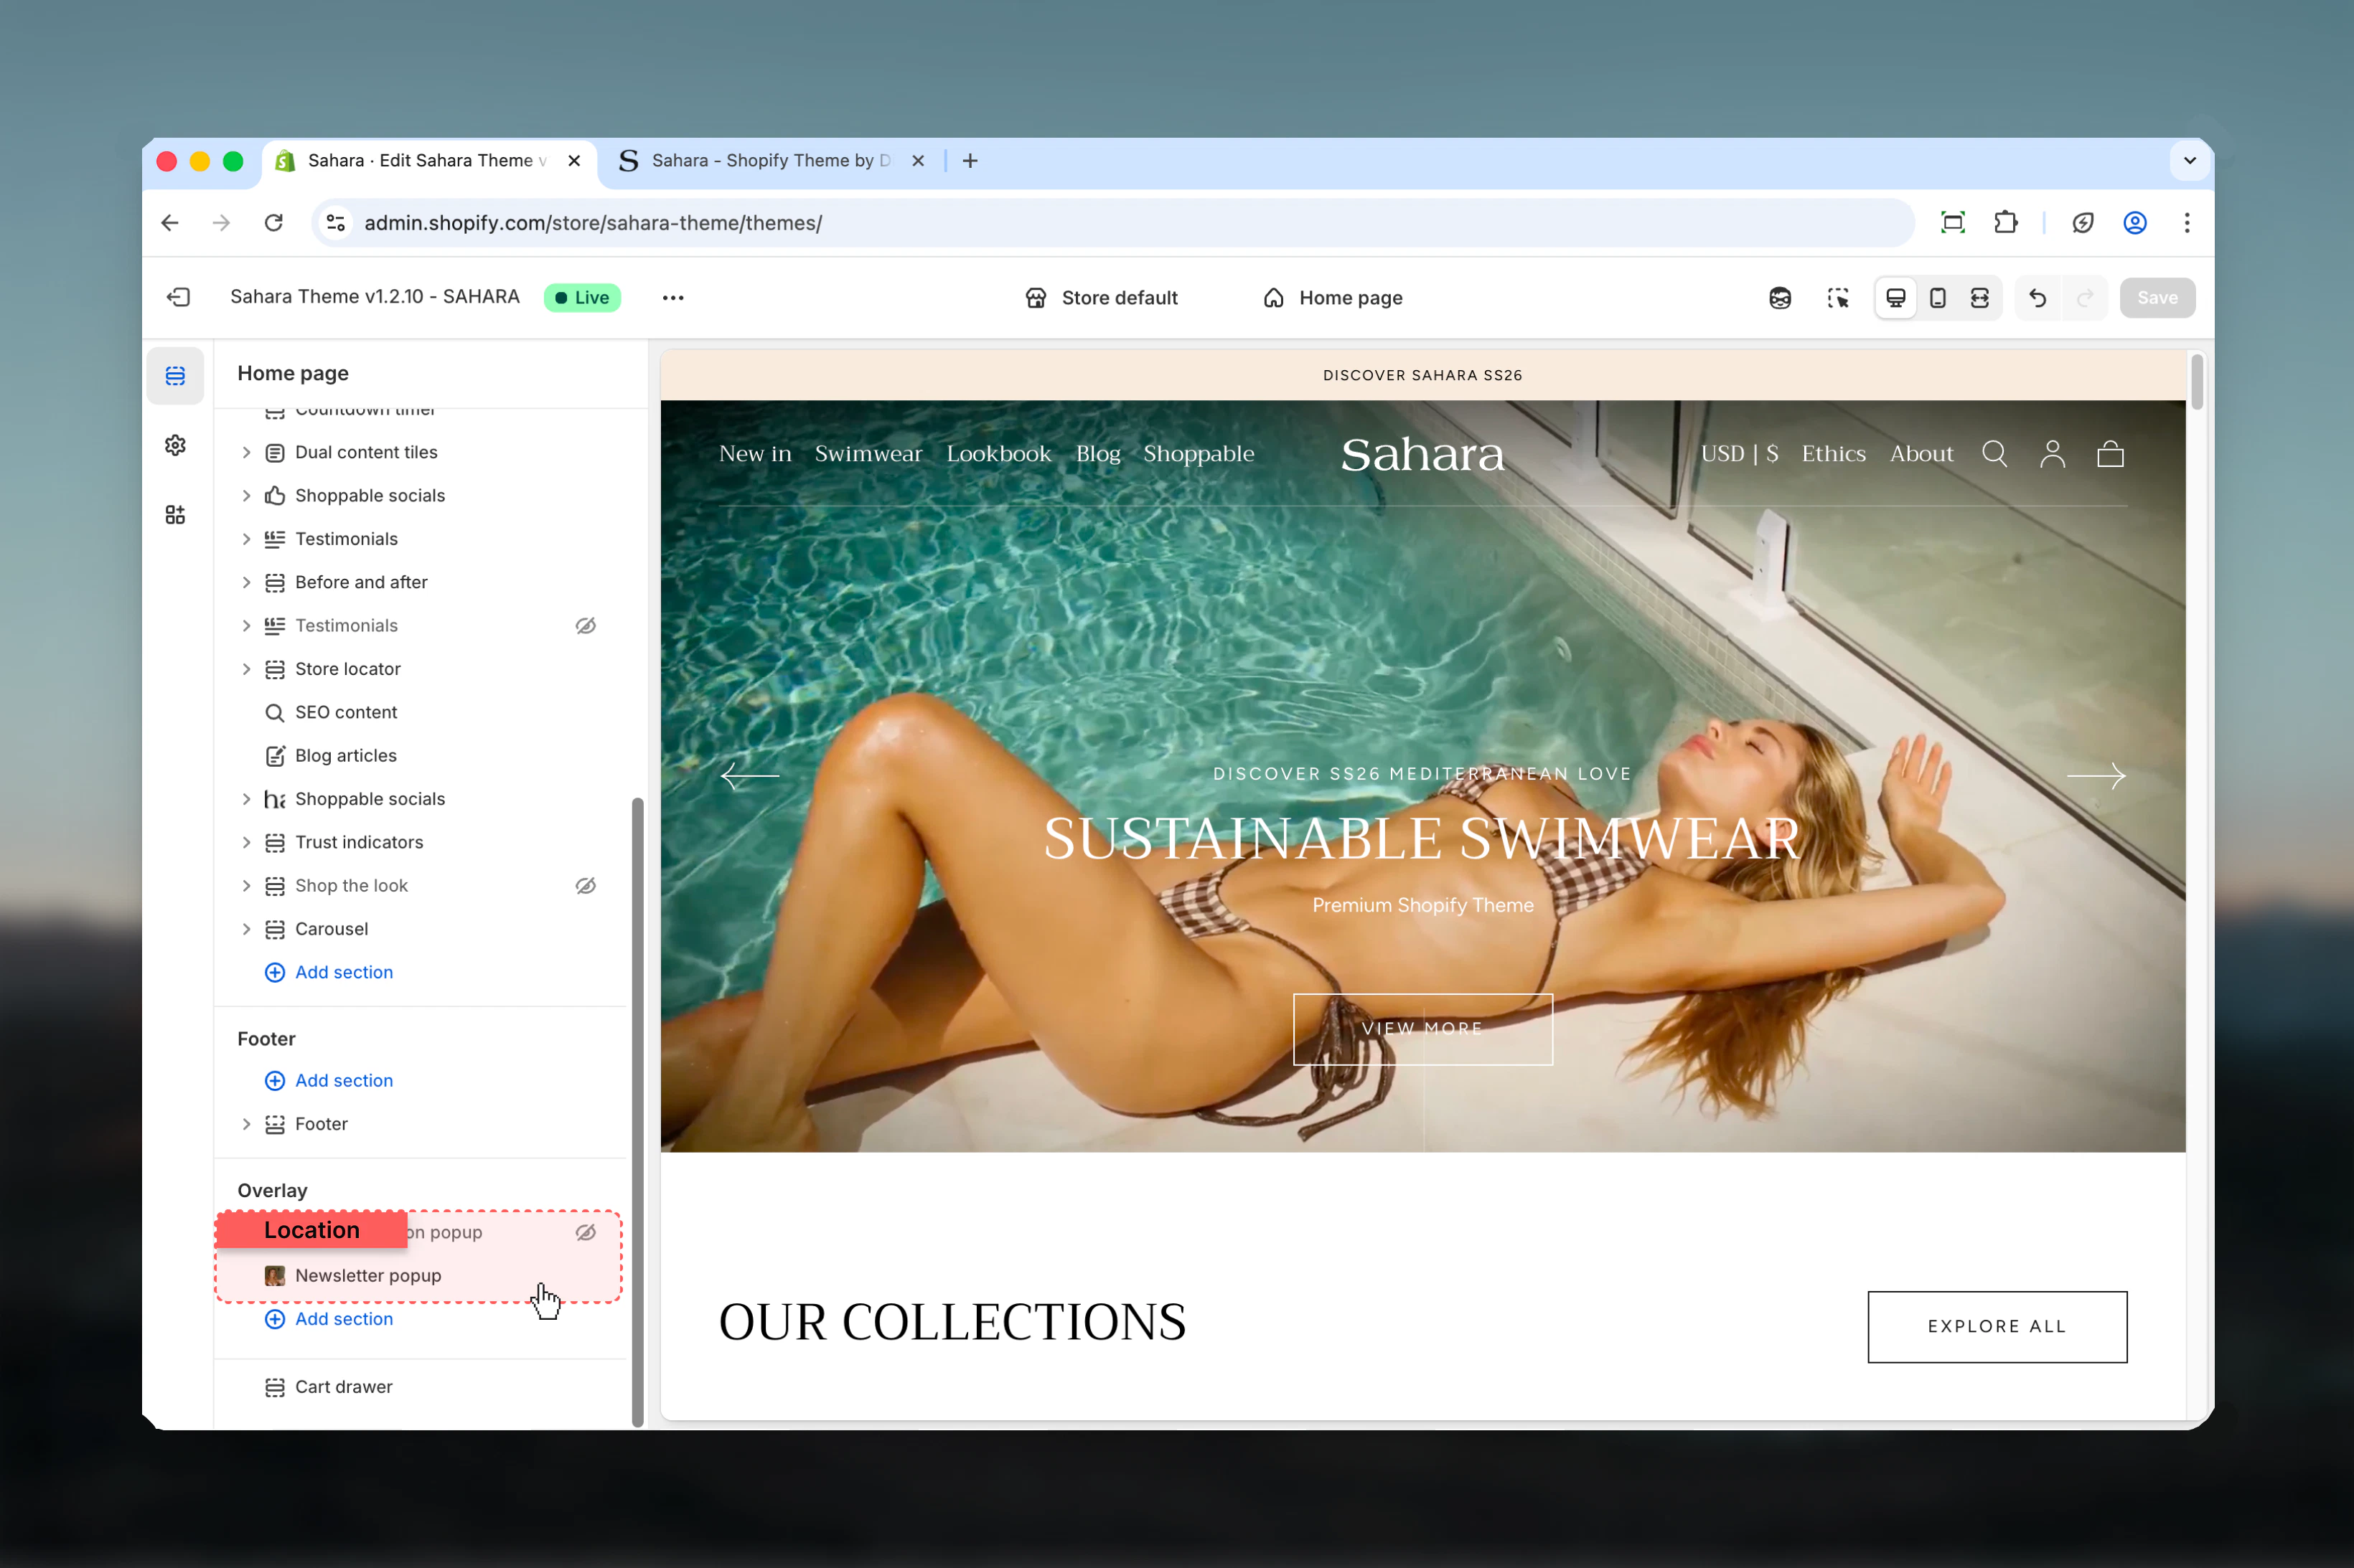Click the undo arrow
Image resolution: width=2354 pixels, height=1568 pixels.
pos(2038,298)
